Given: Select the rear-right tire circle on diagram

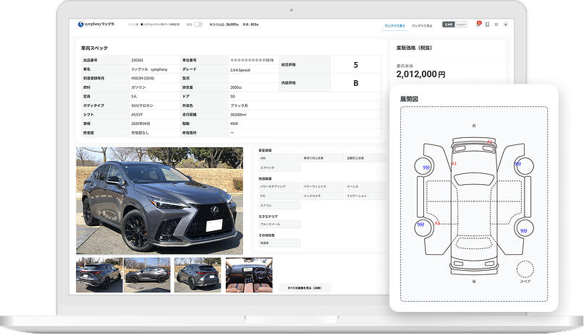Looking at the screenshot, I should pos(522,230).
